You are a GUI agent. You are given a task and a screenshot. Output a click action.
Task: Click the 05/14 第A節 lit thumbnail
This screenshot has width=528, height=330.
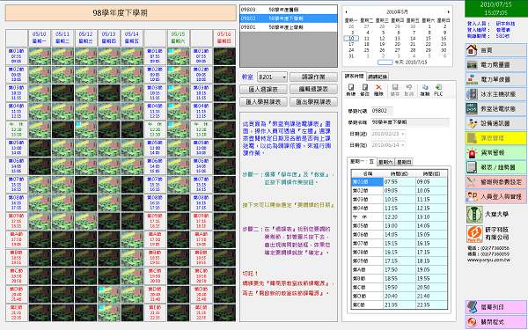point(132,239)
